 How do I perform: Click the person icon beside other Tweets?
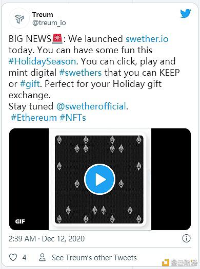pos(42,257)
